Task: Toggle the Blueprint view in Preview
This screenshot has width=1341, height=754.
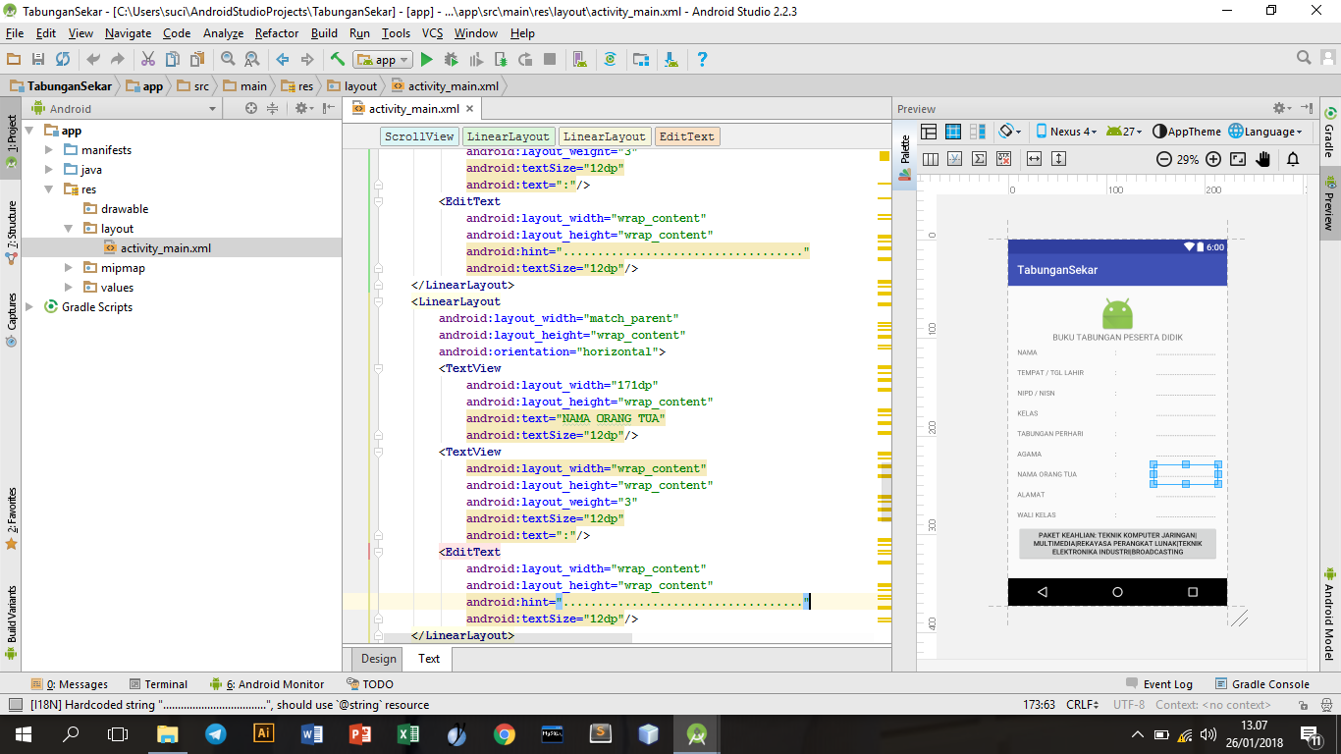Action: (x=952, y=132)
